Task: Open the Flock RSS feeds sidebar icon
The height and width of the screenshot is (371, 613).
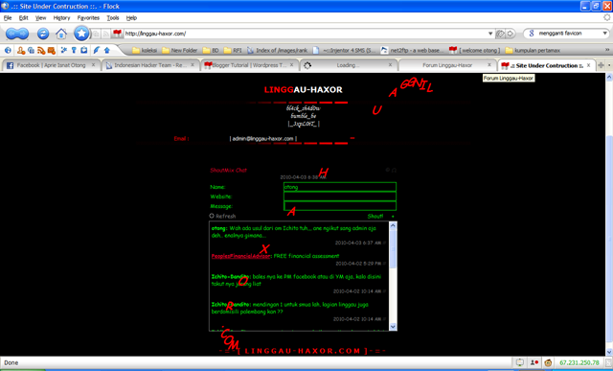Action: point(41,50)
